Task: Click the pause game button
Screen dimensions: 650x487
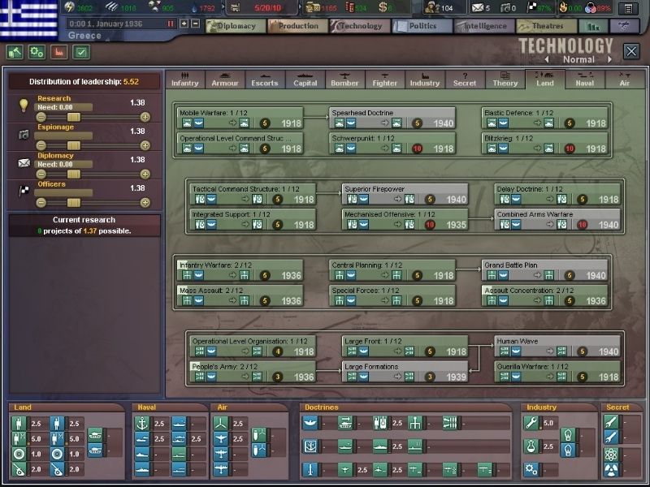Action: coord(170,24)
